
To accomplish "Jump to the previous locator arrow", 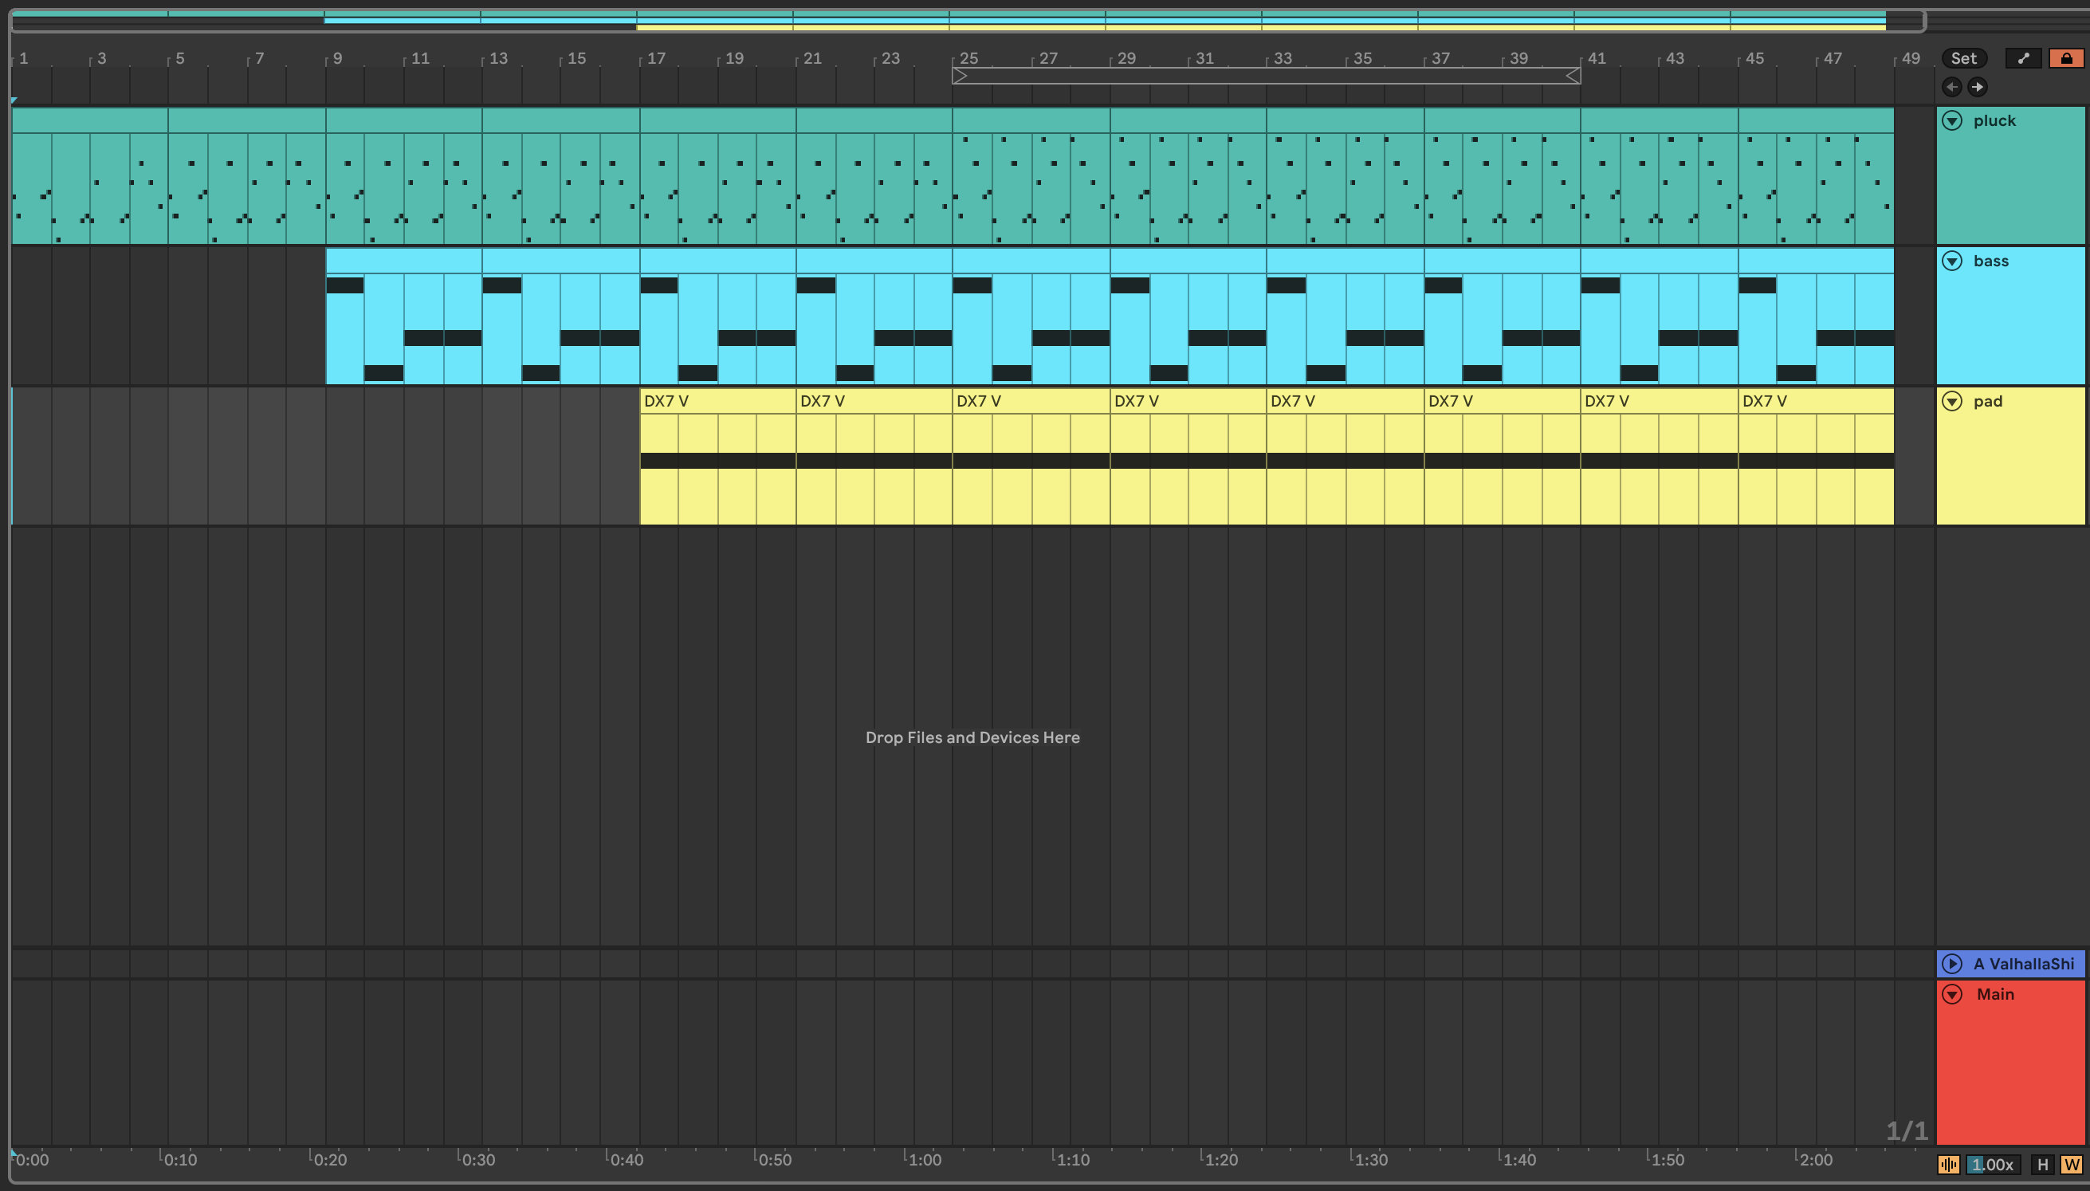I will [x=1952, y=87].
